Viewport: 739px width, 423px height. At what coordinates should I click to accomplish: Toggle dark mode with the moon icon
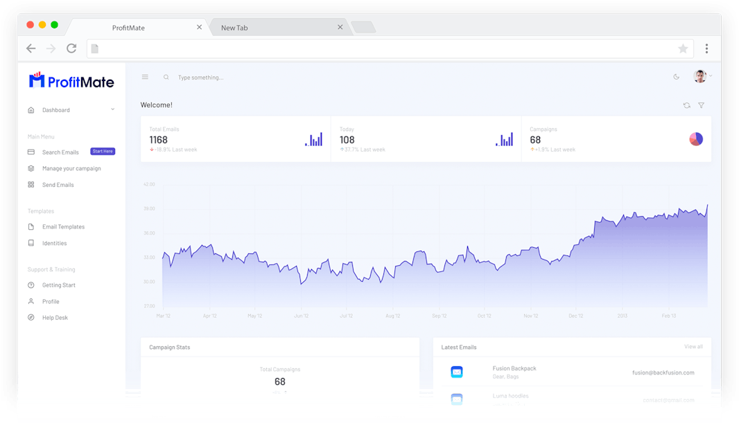[x=677, y=77]
